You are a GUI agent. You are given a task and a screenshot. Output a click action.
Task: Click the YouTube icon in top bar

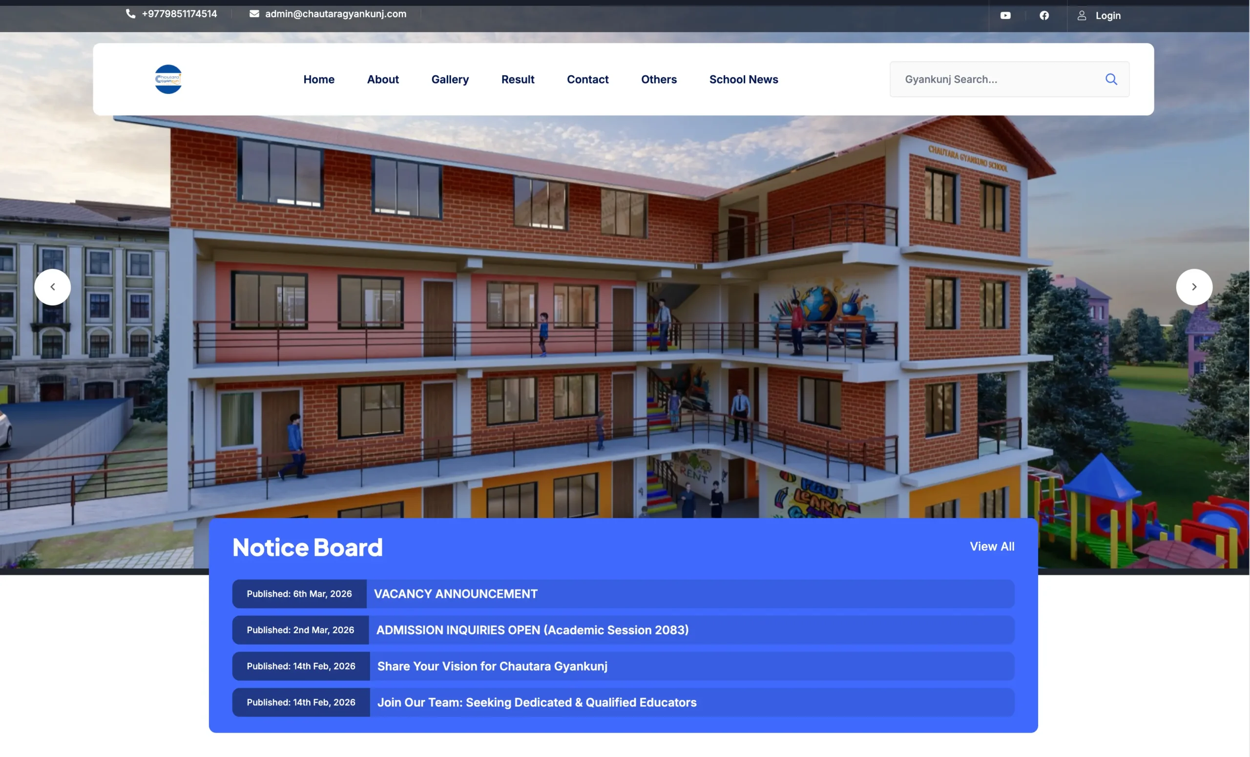click(x=1005, y=16)
